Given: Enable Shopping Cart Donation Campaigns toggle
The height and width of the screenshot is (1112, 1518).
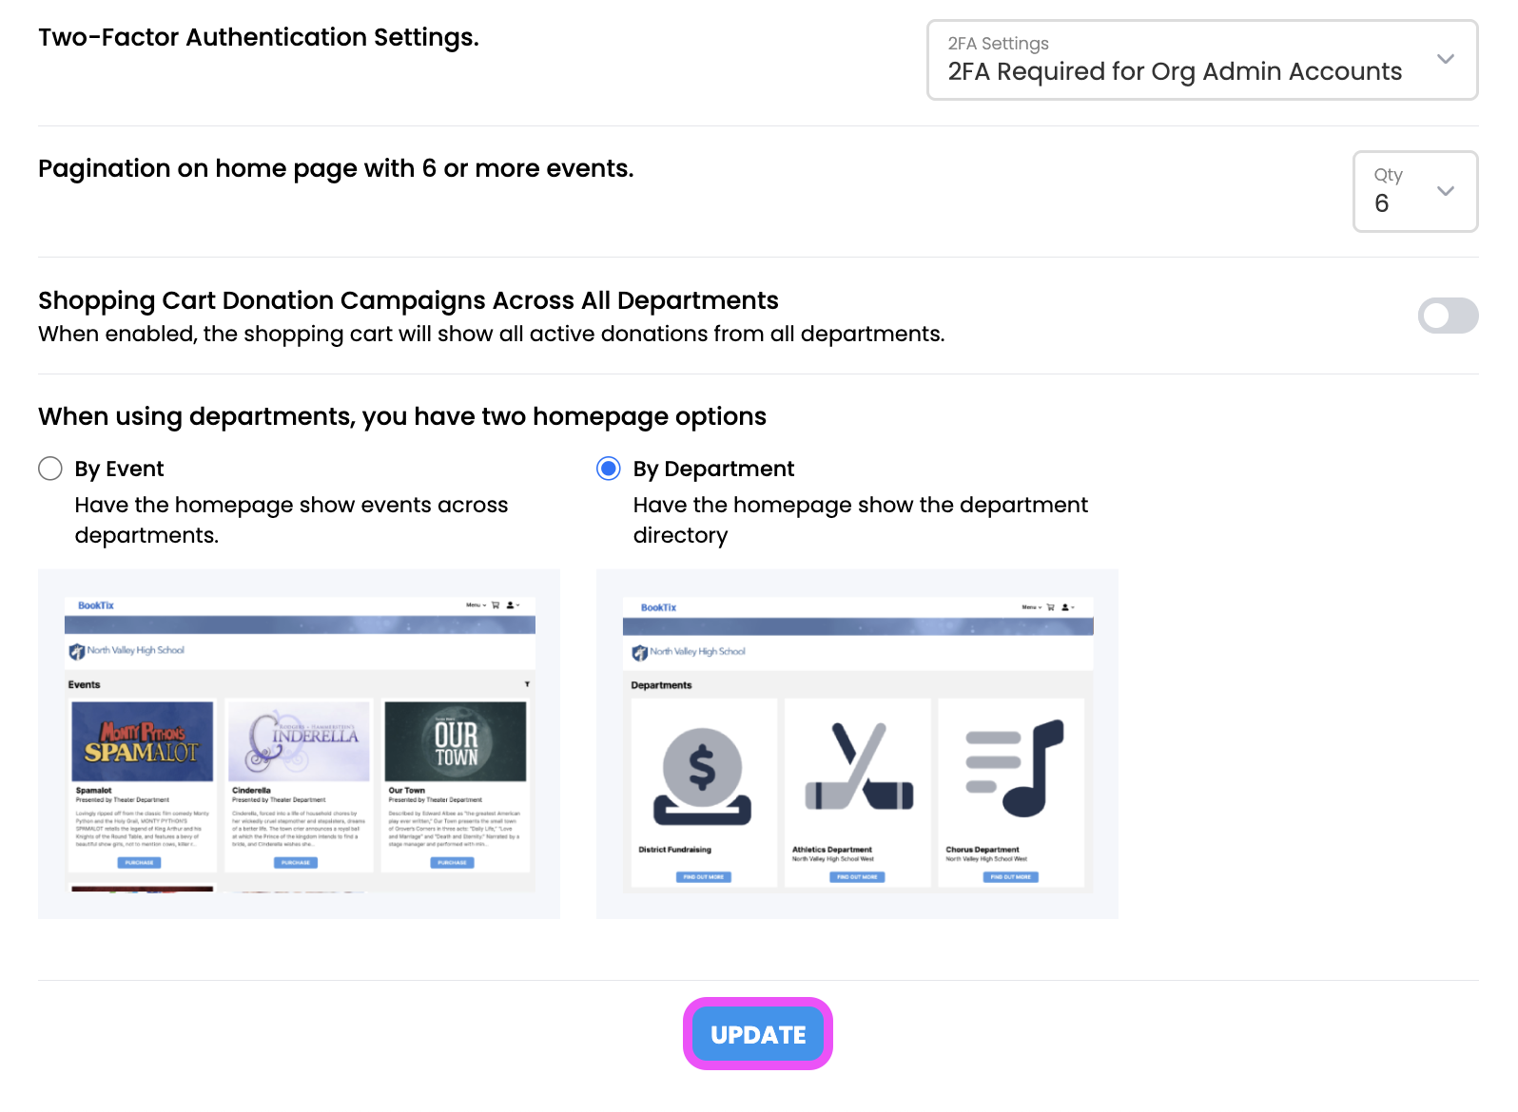Looking at the screenshot, I should (1447, 316).
